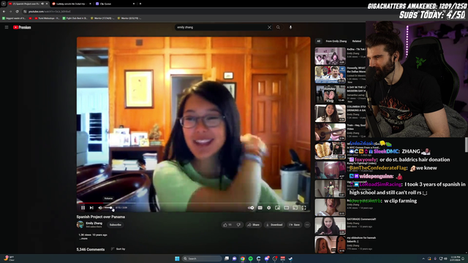The height and width of the screenshot is (263, 468).
Task: Open the YouTube hamburger guide menu
Action: point(7,27)
